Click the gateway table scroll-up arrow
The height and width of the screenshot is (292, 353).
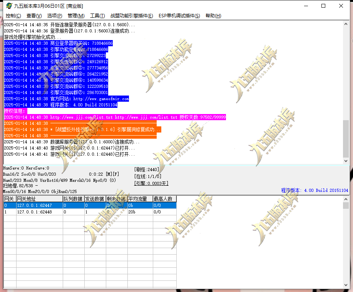[346, 199]
